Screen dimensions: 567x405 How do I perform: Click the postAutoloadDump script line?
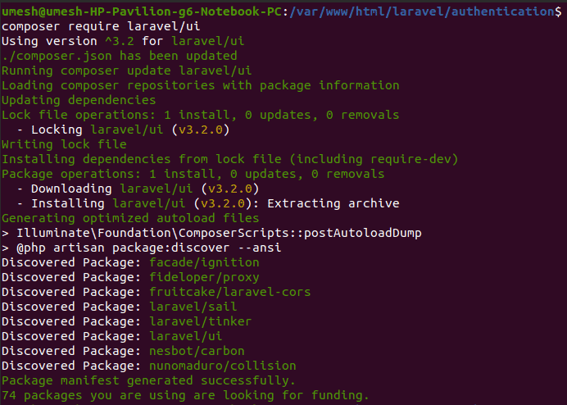(211, 233)
